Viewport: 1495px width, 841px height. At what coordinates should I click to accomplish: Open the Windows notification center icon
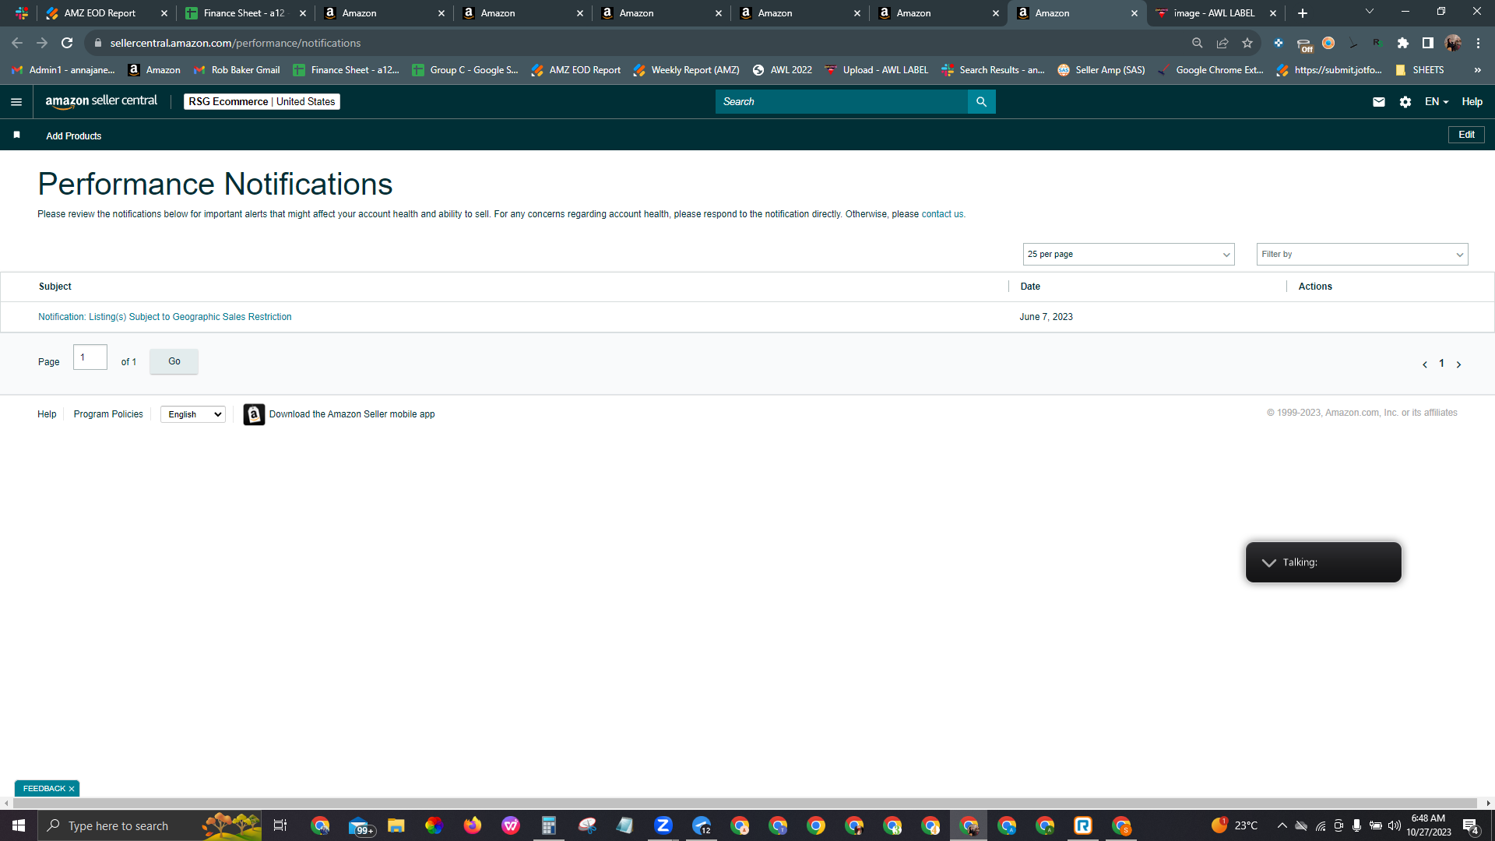[x=1470, y=826]
